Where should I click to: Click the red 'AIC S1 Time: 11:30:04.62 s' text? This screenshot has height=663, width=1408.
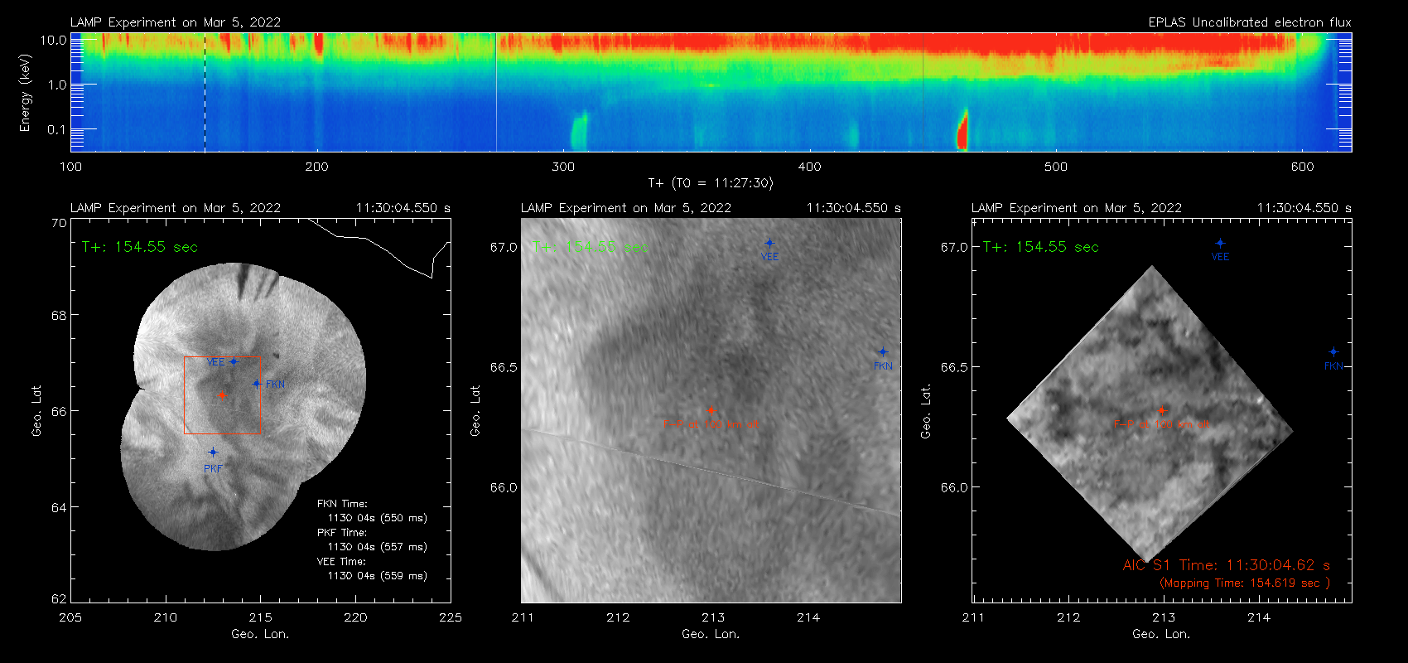pos(1227,565)
